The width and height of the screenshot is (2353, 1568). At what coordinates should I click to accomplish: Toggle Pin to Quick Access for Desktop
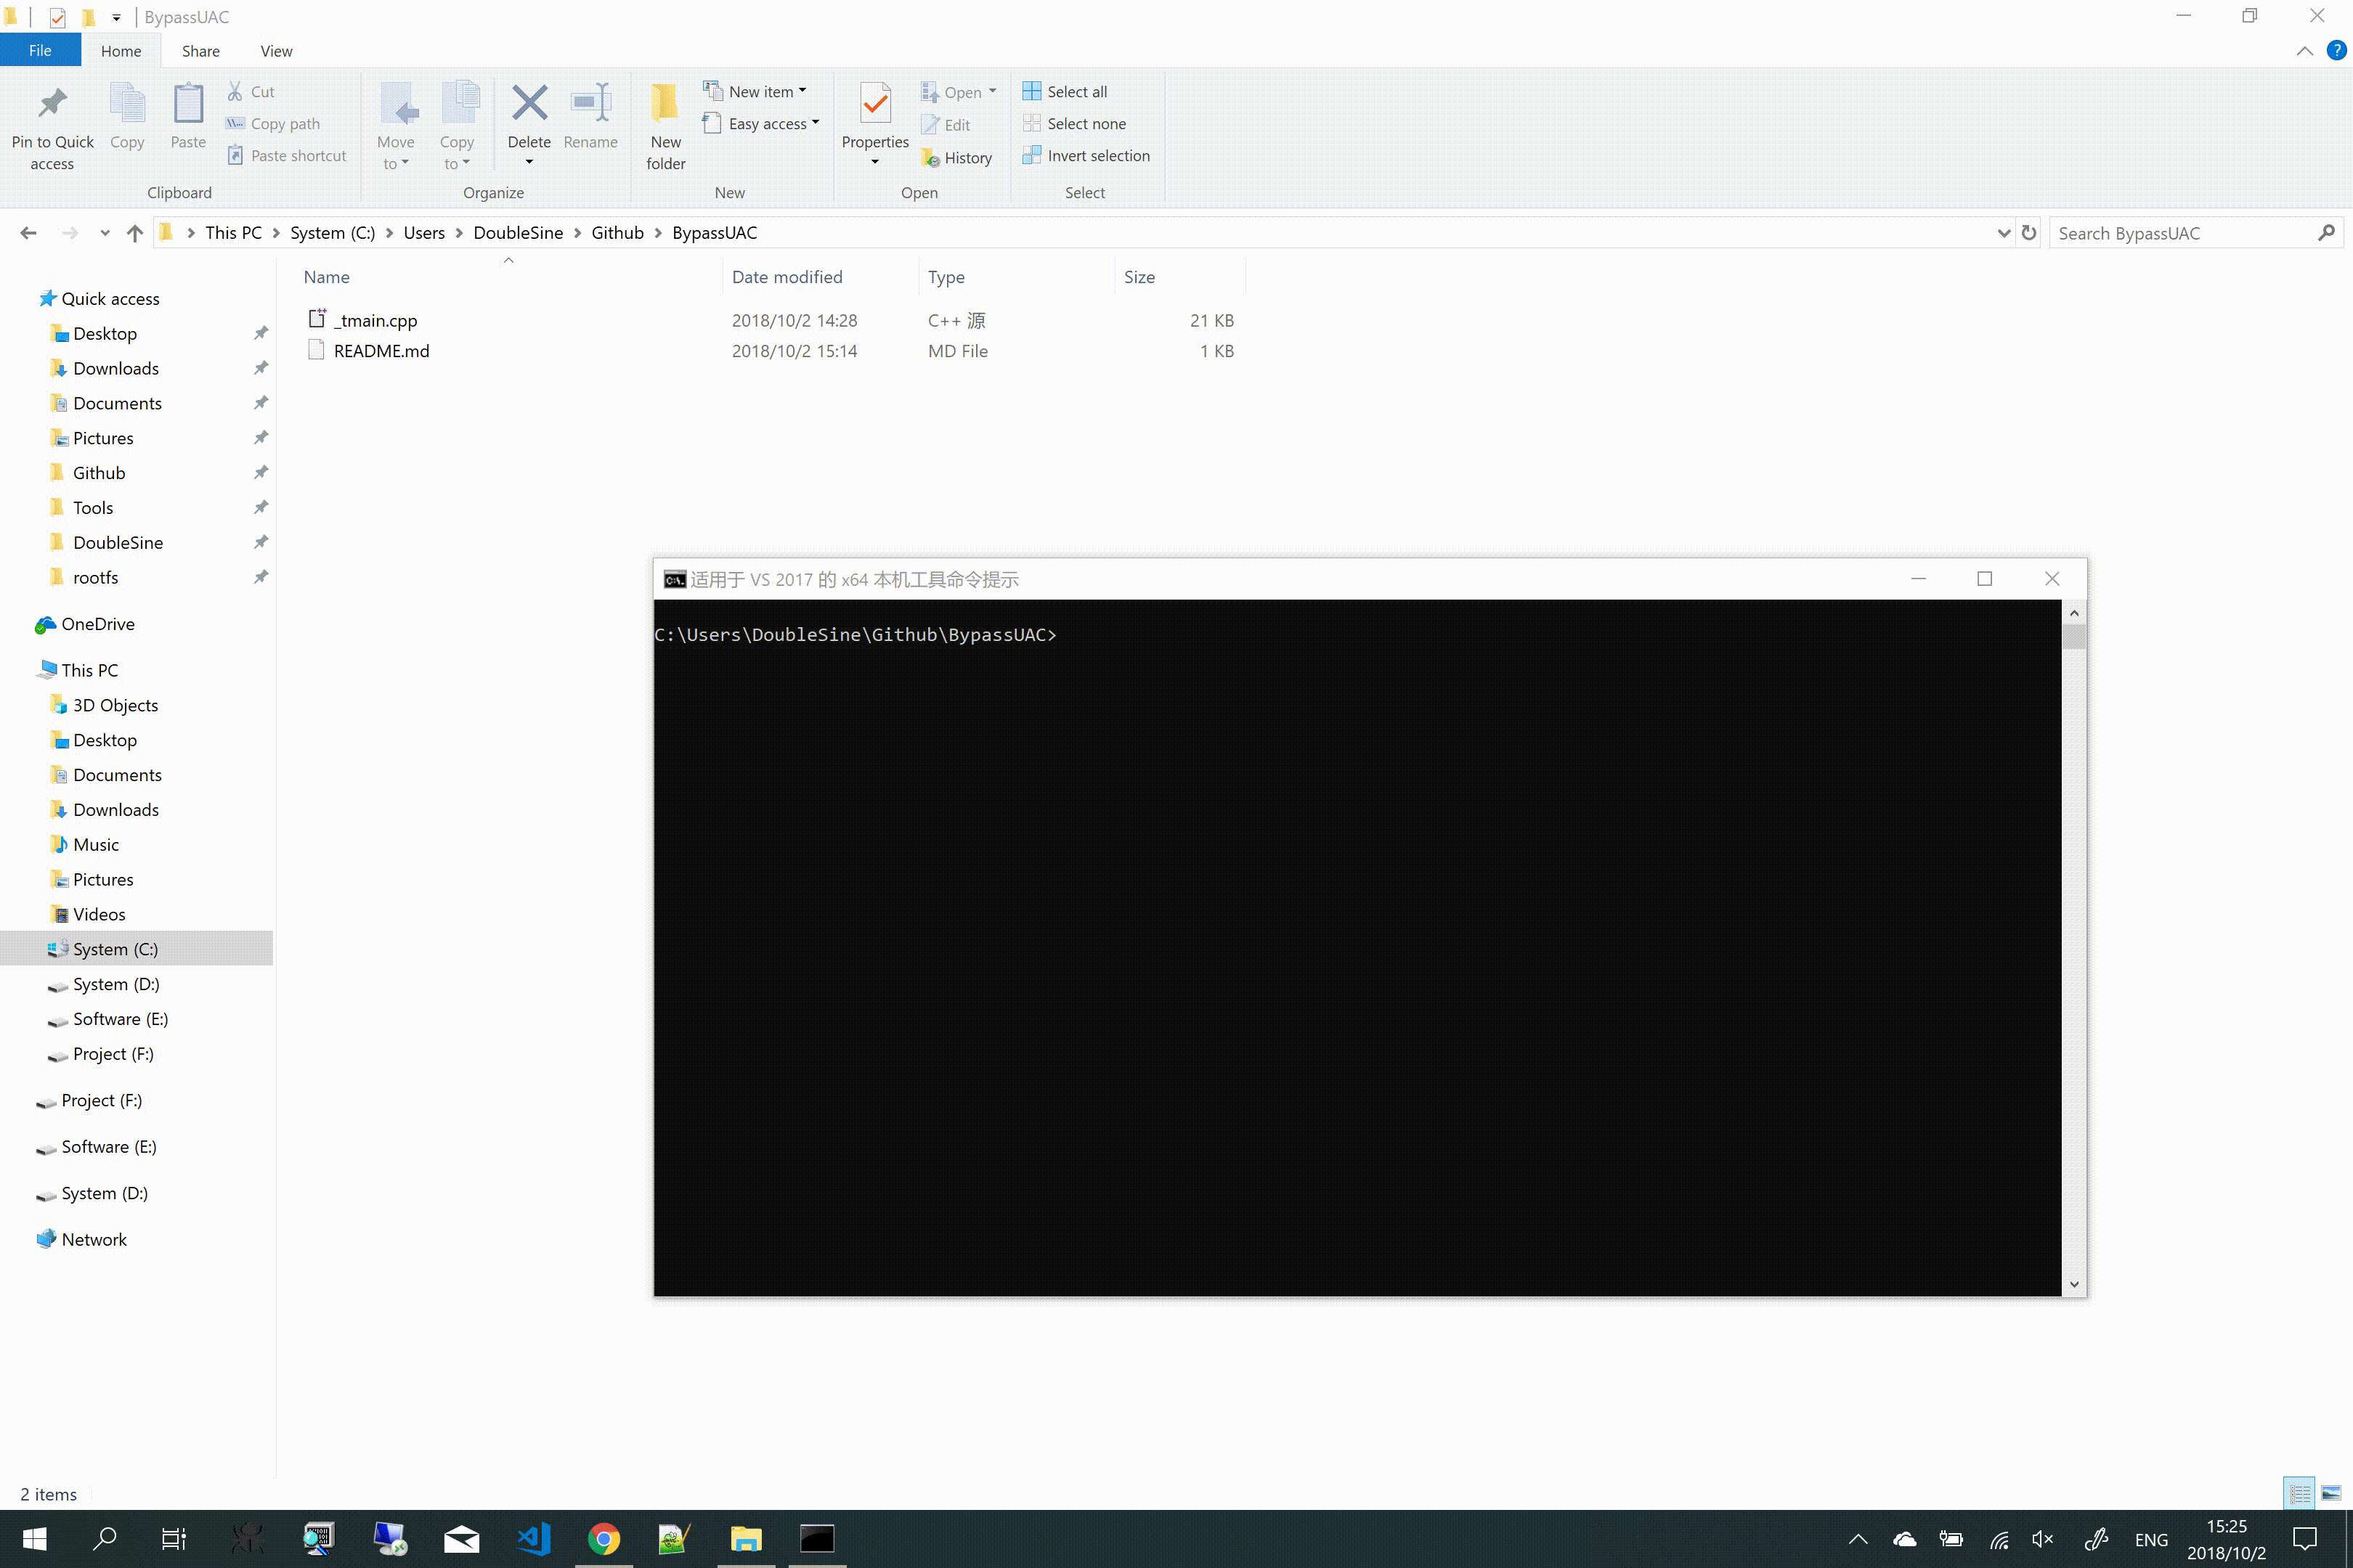(x=261, y=332)
